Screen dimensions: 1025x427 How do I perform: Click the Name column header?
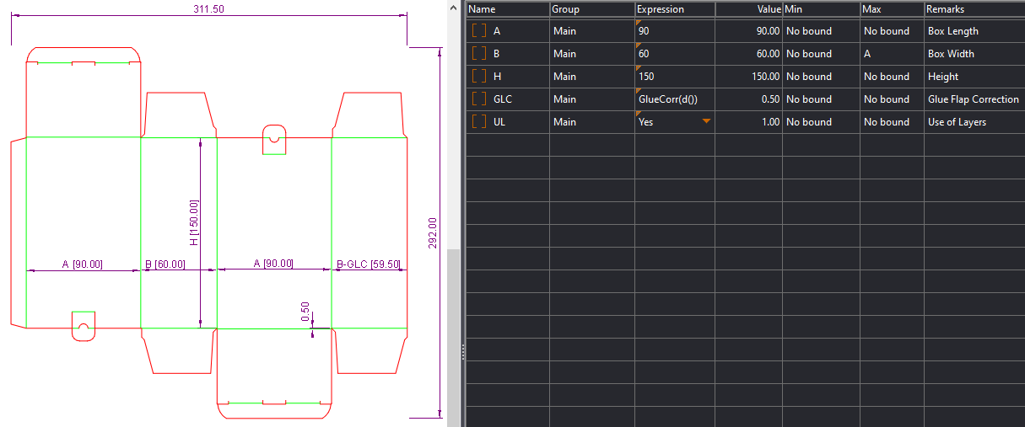(x=507, y=9)
